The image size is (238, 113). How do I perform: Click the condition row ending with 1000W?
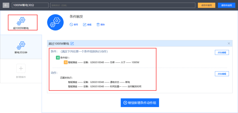[104, 62]
